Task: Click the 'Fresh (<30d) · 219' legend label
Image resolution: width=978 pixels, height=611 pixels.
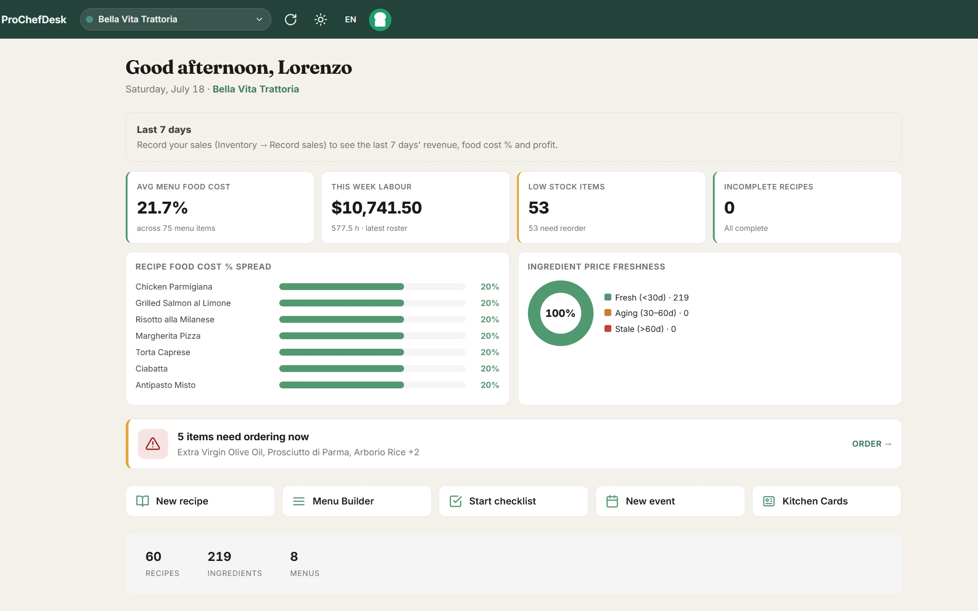Action: 652,298
